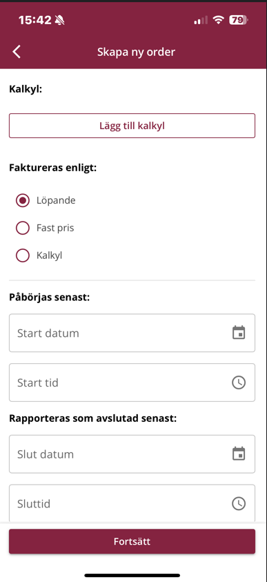This screenshot has height=582, width=267.
Task: Tap the Fortsätt button
Action: click(x=132, y=541)
